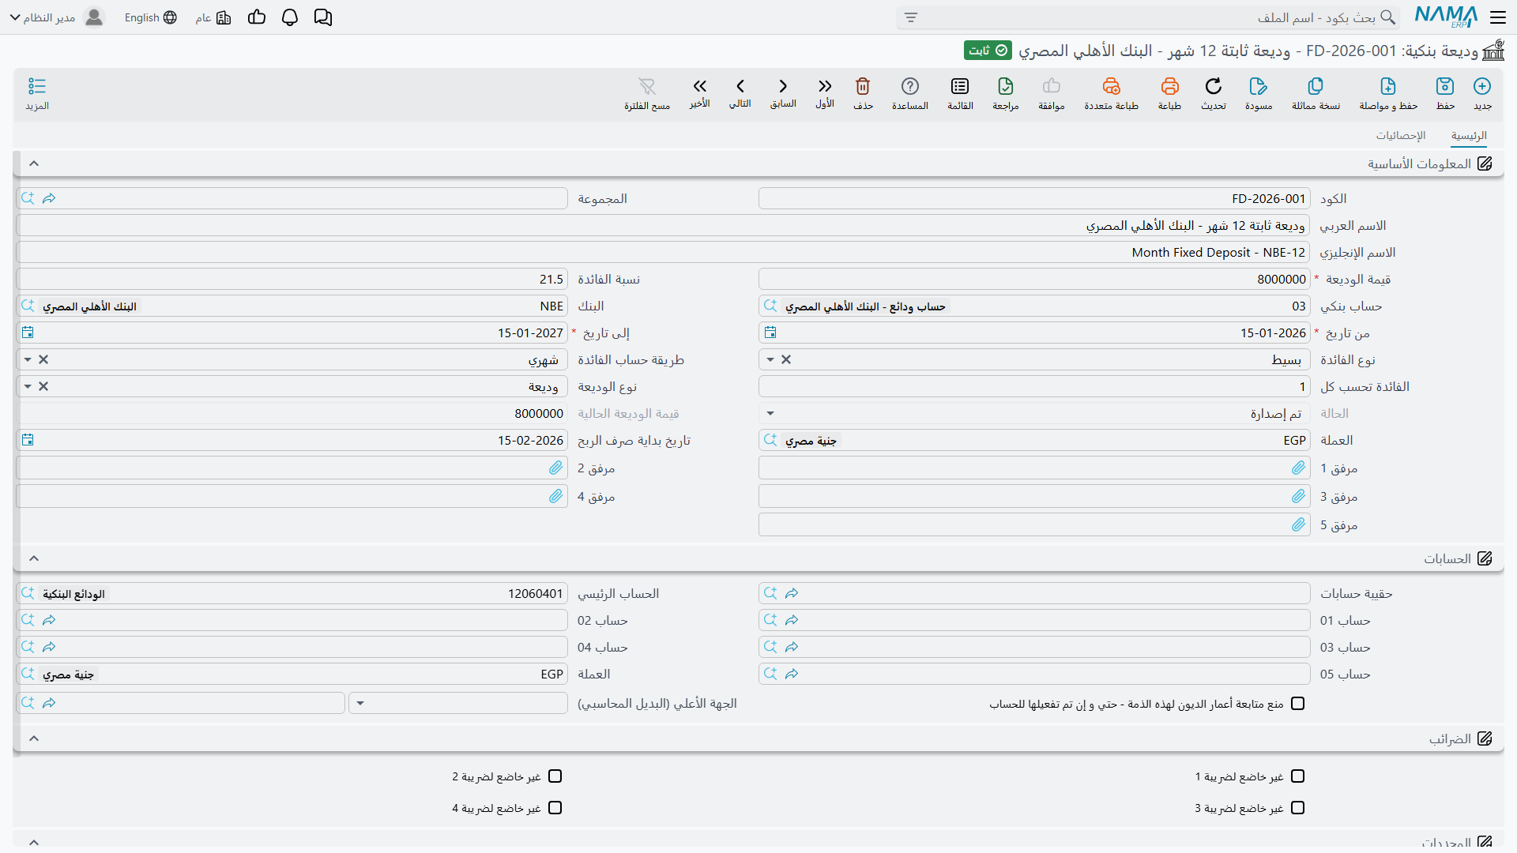Screen dimensions: 1517x853
Task: Attach file to مرفق 1
Action: coord(1298,468)
